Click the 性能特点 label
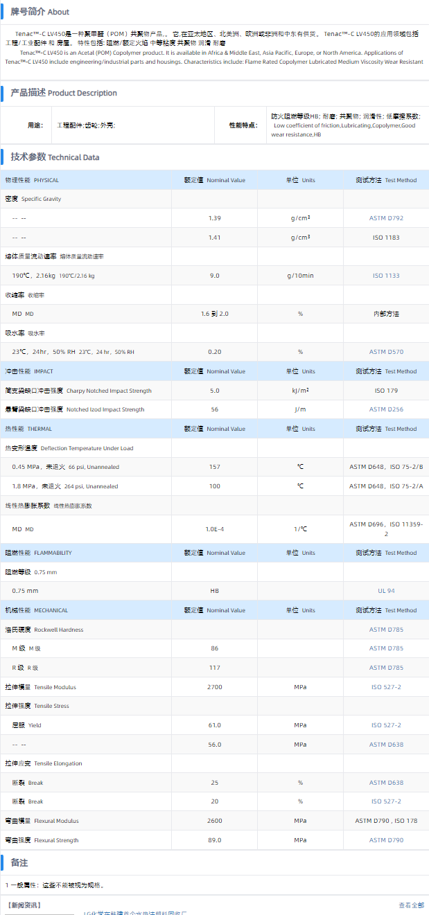The width and height of the screenshot is (429, 915). (245, 125)
